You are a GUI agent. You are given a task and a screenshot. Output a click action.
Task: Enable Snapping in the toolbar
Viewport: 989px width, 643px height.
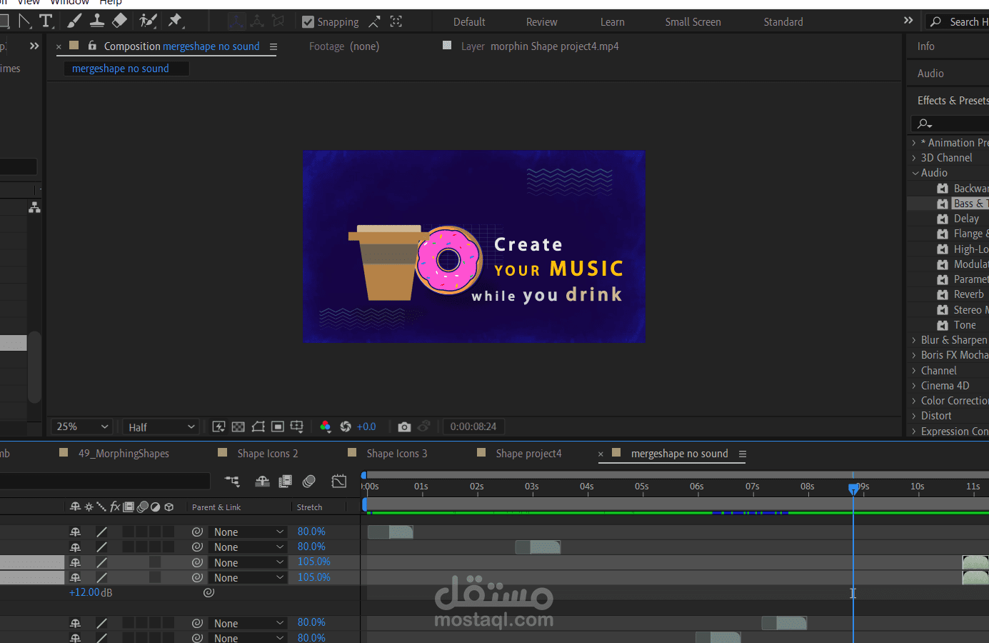coord(308,21)
